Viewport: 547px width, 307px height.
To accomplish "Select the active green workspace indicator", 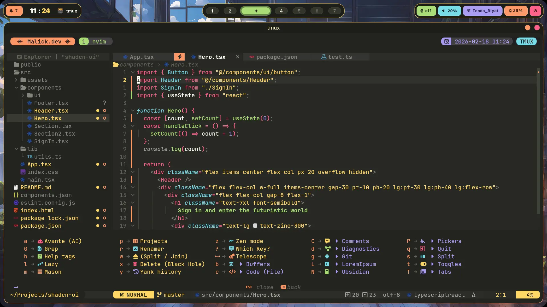I will point(256,11).
